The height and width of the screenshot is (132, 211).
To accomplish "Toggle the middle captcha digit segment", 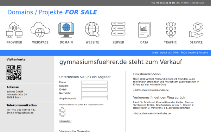I will click(62, 112).
